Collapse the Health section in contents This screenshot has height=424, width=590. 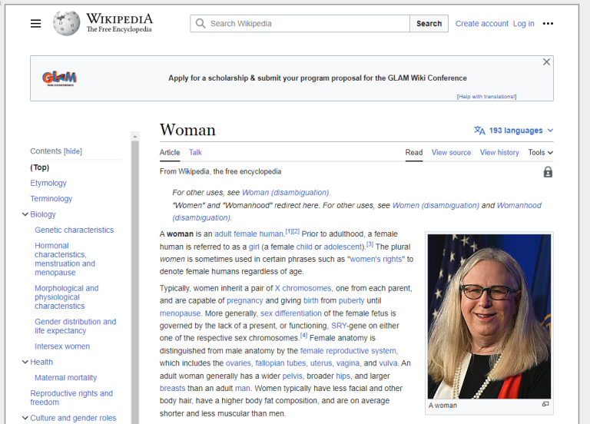25,362
